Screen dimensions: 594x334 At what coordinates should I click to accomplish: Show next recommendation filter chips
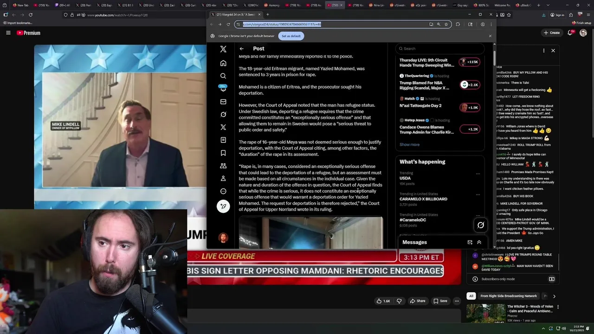[x=554, y=296]
